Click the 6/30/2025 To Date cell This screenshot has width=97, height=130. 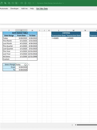pos(32,46)
